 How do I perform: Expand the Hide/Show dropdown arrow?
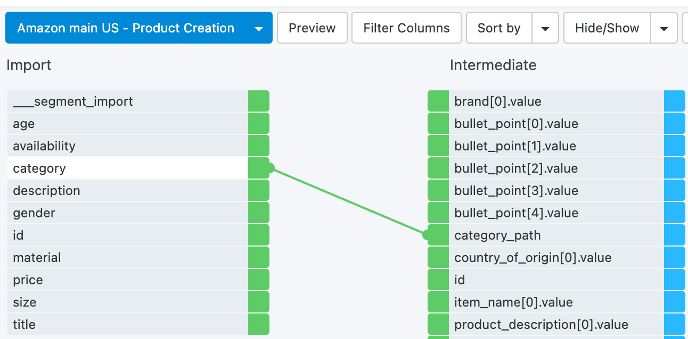click(664, 28)
